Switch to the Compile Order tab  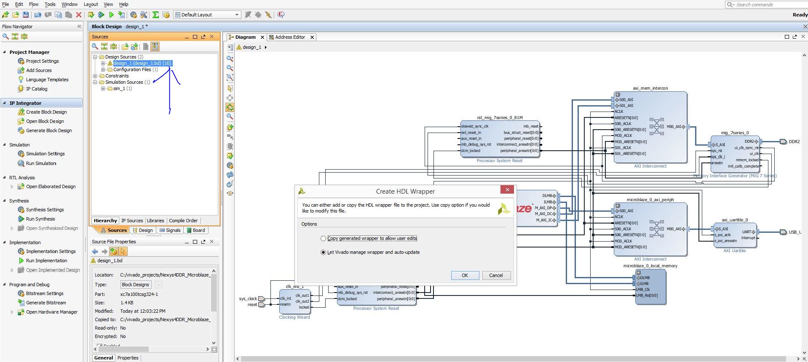[x=183, y=221]
